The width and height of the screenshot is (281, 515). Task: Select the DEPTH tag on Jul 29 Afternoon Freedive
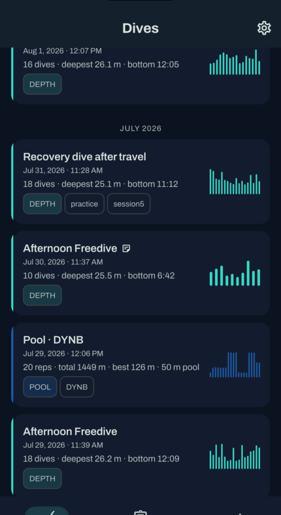click(42, 478)
